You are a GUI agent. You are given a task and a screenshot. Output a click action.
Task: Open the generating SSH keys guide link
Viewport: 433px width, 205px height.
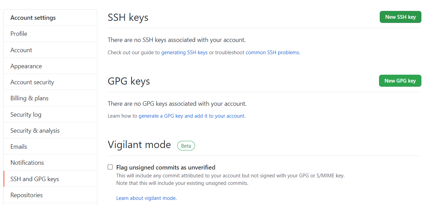(x=184, y=53)
